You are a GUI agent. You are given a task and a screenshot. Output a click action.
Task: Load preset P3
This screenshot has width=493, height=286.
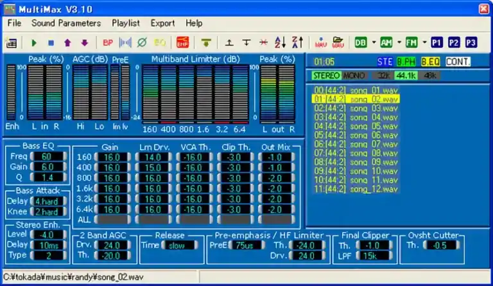click(471, 42)
